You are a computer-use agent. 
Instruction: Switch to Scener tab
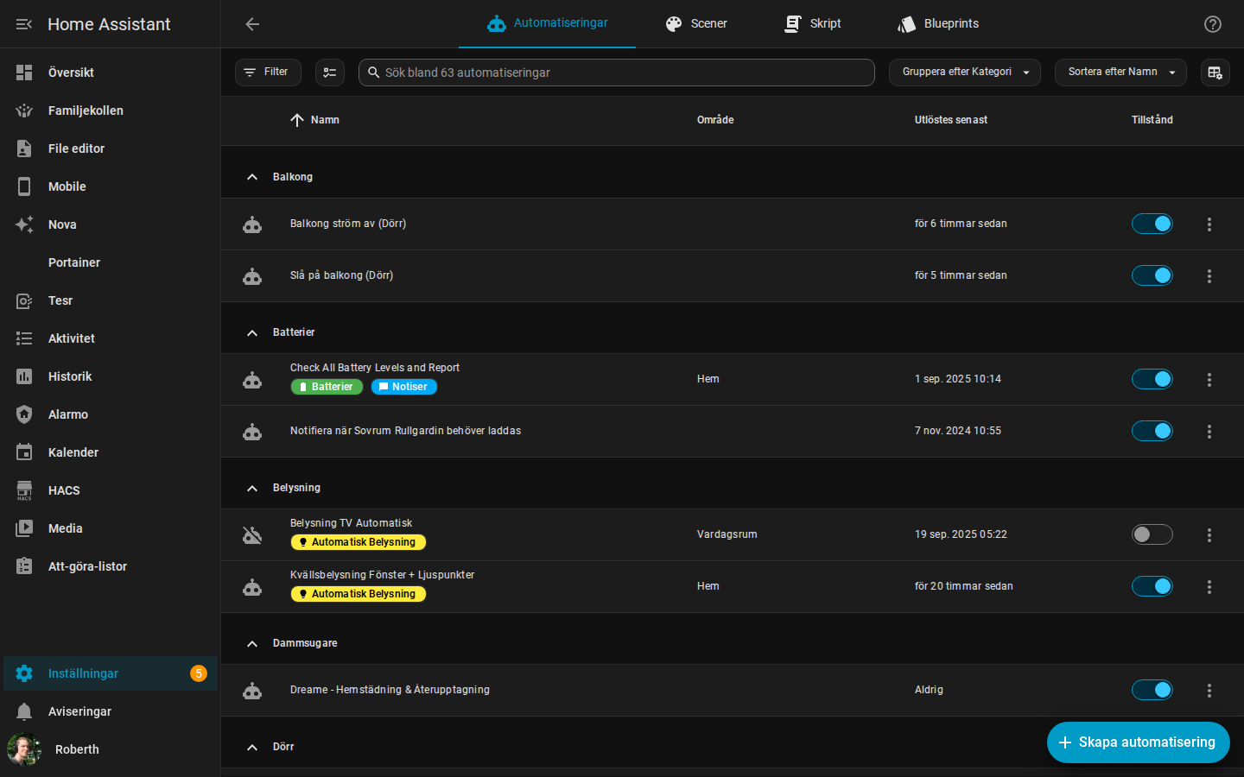(x=695, y=23)
